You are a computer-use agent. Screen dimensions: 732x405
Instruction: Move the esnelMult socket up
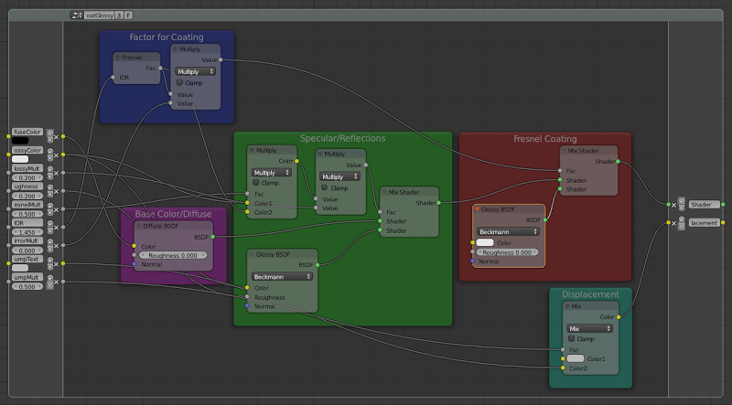point(50,207)
